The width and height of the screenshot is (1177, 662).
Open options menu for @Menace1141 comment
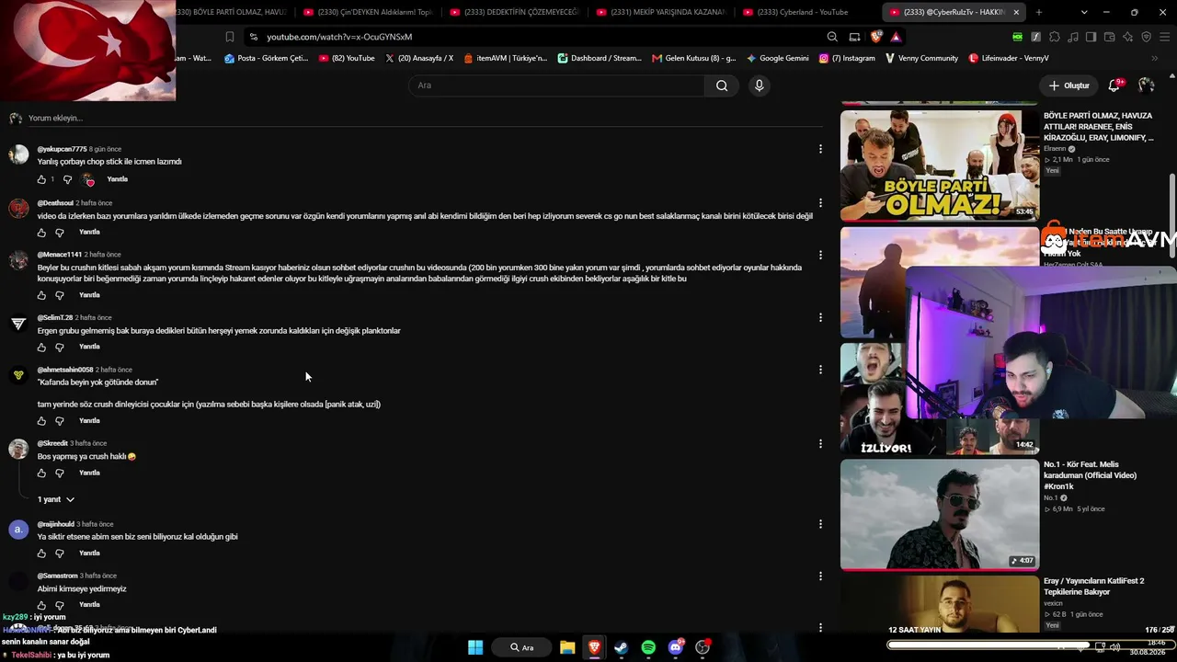click(x=820, y=255)
